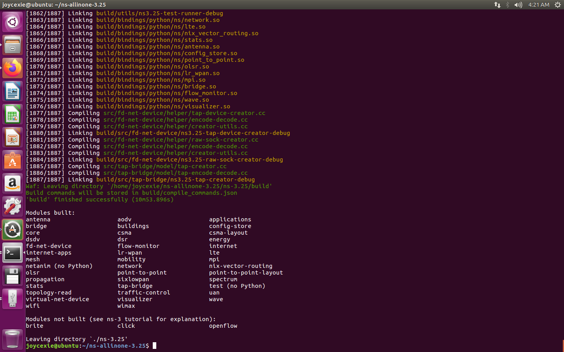The image size is (564, 352).
Task: Click the 'lr-wpan' module name
Action: point(130,253)
